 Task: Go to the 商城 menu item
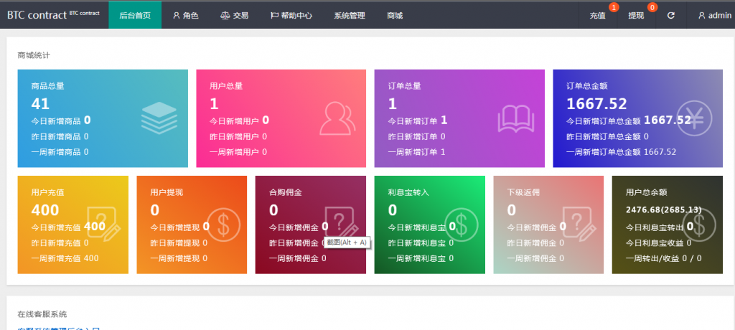[x=395, y=15]
